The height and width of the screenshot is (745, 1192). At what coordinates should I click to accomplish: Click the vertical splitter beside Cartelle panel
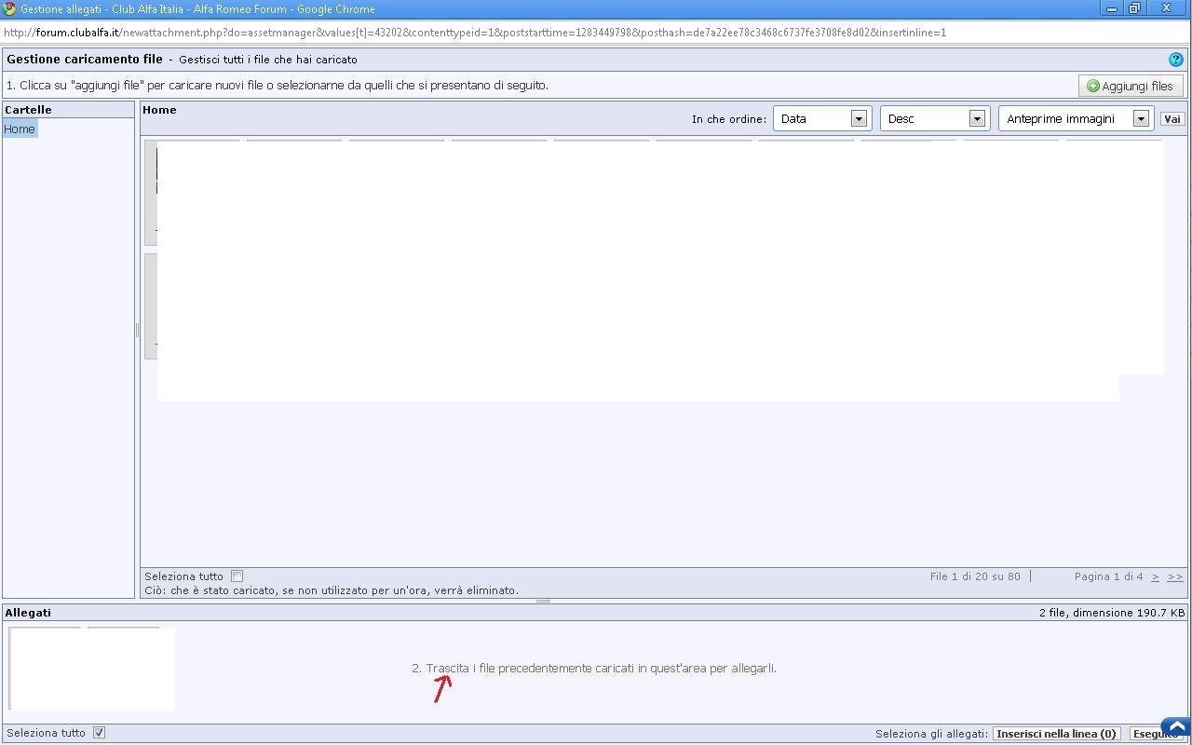[x=137, y=330]
